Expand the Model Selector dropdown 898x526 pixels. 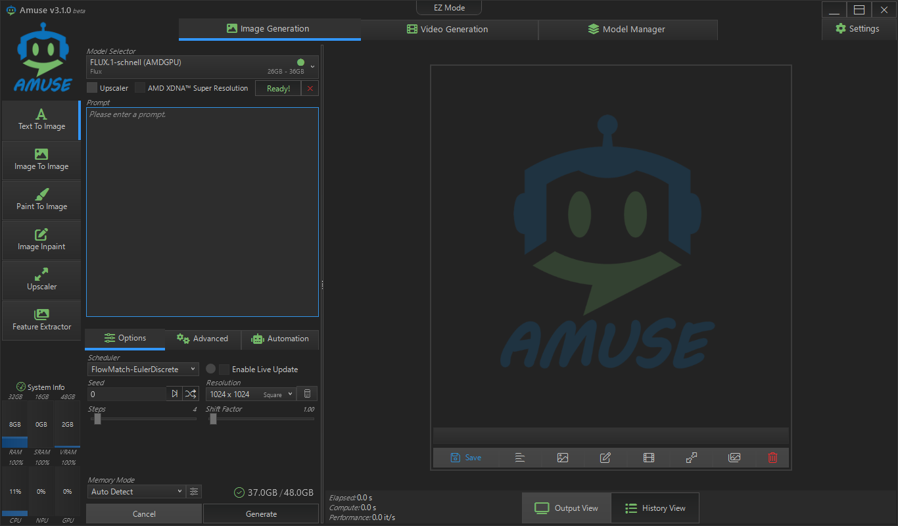point(202,66)
